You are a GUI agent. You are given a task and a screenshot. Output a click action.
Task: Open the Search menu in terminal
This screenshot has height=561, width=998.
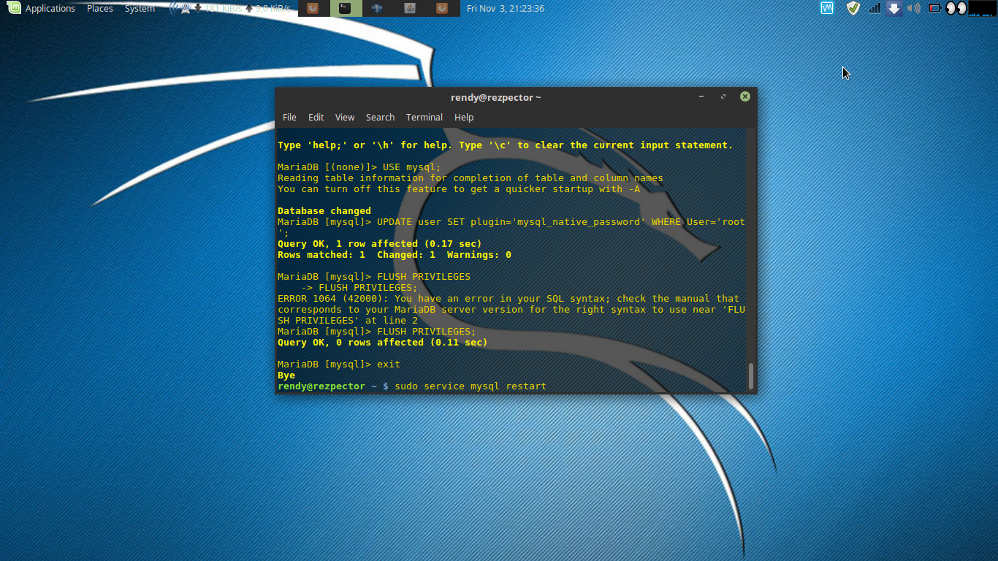[380, 117]
